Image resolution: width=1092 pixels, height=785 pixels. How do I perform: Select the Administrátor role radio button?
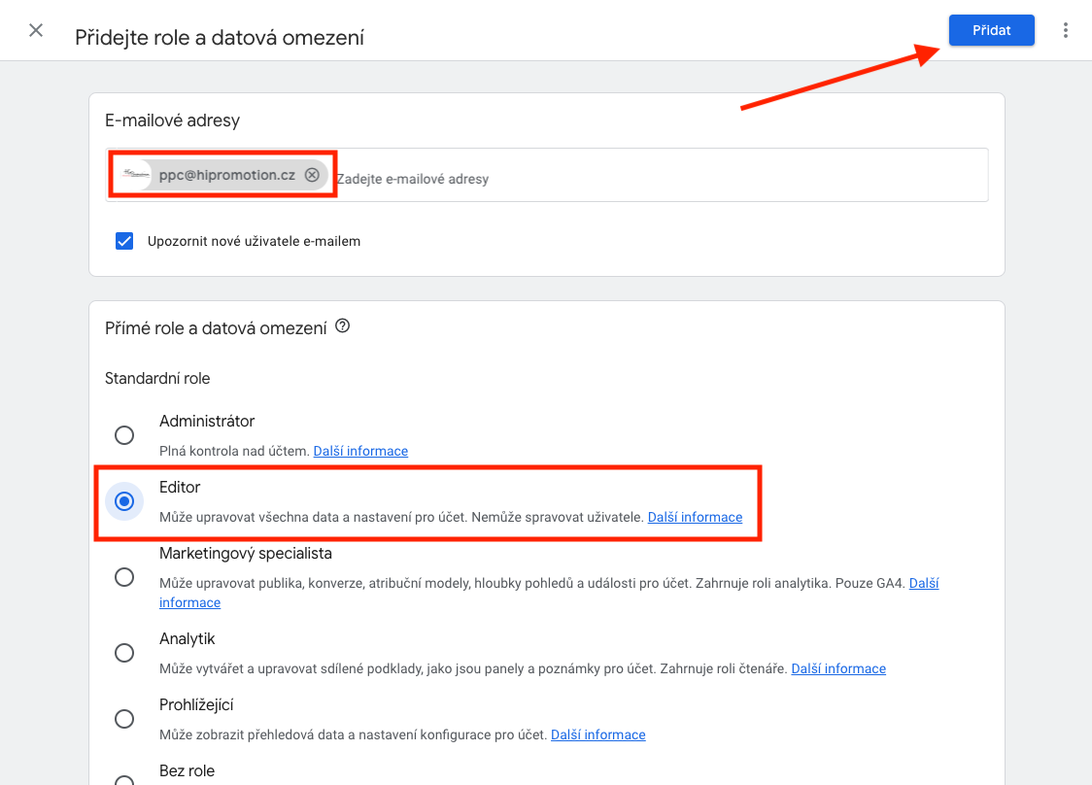point(124,435)
